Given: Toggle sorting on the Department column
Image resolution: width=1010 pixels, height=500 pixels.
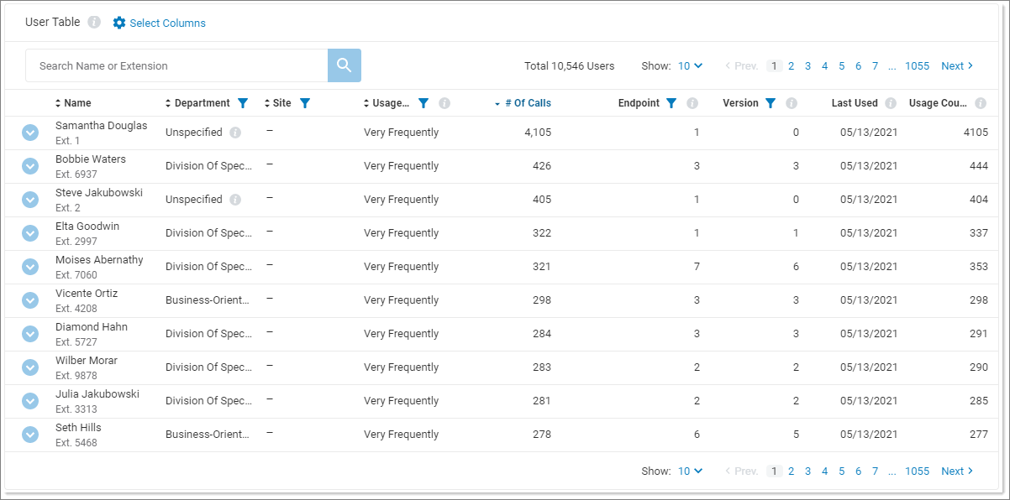Looking at the screenshot, I should pos(168,102).
